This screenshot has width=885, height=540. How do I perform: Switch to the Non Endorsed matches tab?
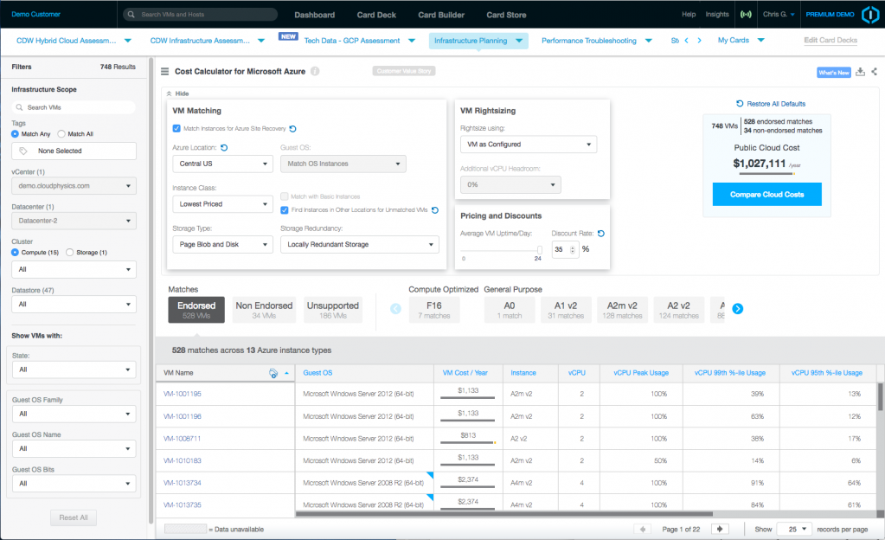264,309
